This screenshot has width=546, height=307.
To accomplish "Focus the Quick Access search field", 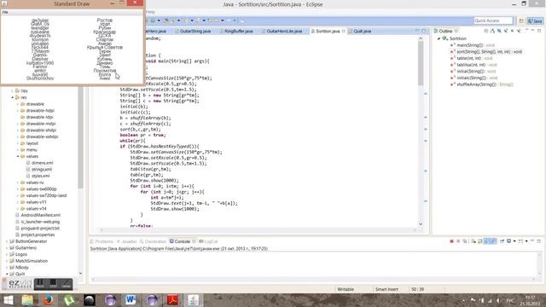I will click(x=493, y=20).
